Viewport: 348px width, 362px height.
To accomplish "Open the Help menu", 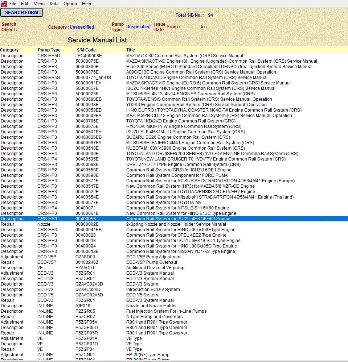I will [86, 4].
